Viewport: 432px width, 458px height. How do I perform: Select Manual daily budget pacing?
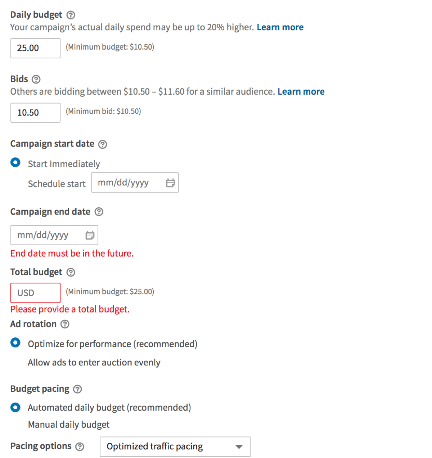tap(68, 424)
